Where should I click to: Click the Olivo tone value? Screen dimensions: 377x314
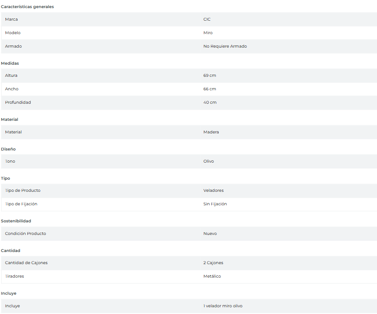pos(209,161)
